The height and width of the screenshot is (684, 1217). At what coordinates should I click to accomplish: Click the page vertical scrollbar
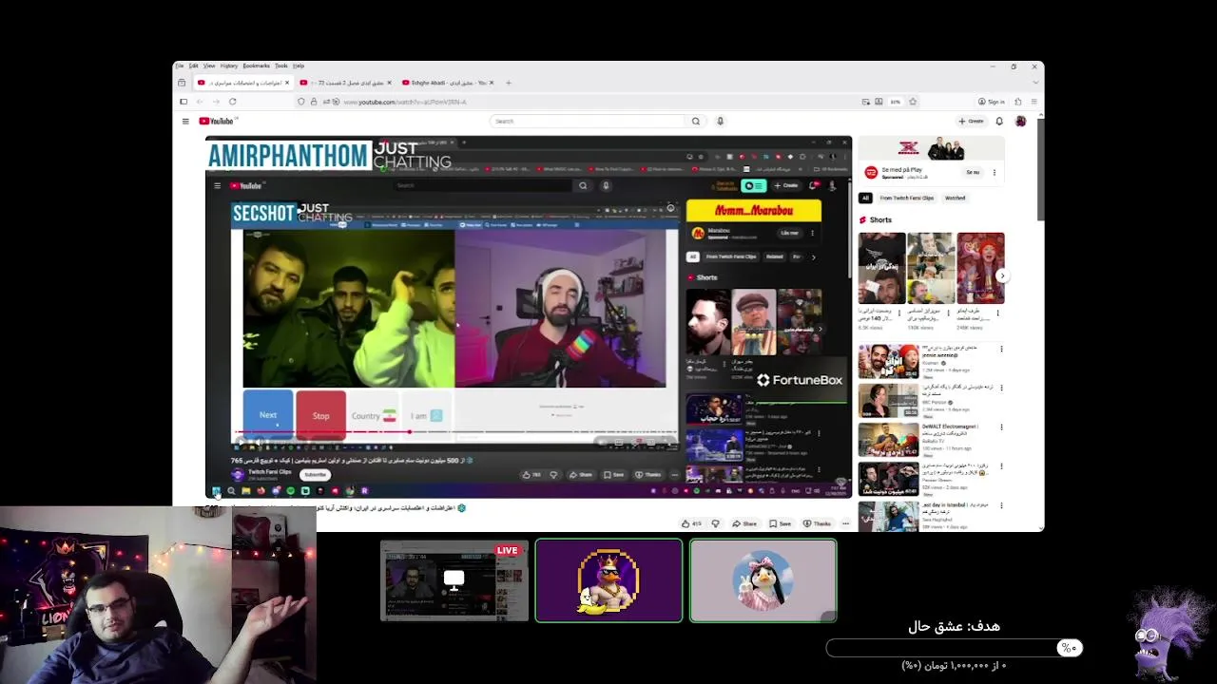(x=1040, y=171)
